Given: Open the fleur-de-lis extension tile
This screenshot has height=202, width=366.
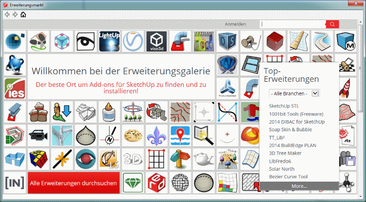Looking at the screenshot, I should 156,135.
